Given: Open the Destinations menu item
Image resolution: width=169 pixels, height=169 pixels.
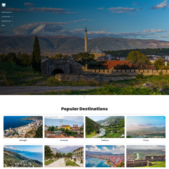Looking at the screenshot, I should pos(6,12).
